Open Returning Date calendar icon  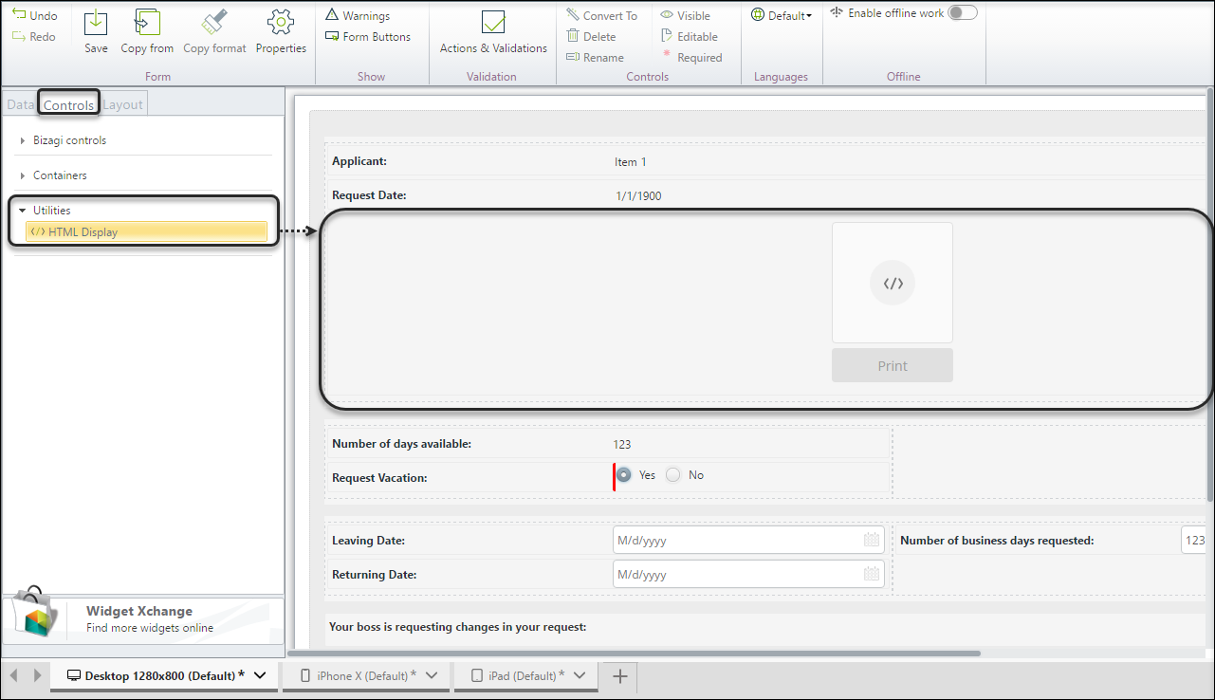click(871, 574)
